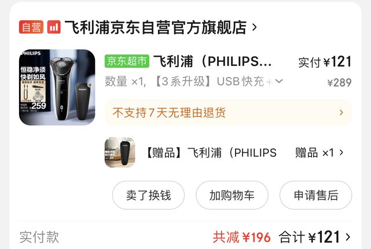This screenshot has height=249, width=371.
Task: Click the chevron next to the store name
Action: pos(254,27)
